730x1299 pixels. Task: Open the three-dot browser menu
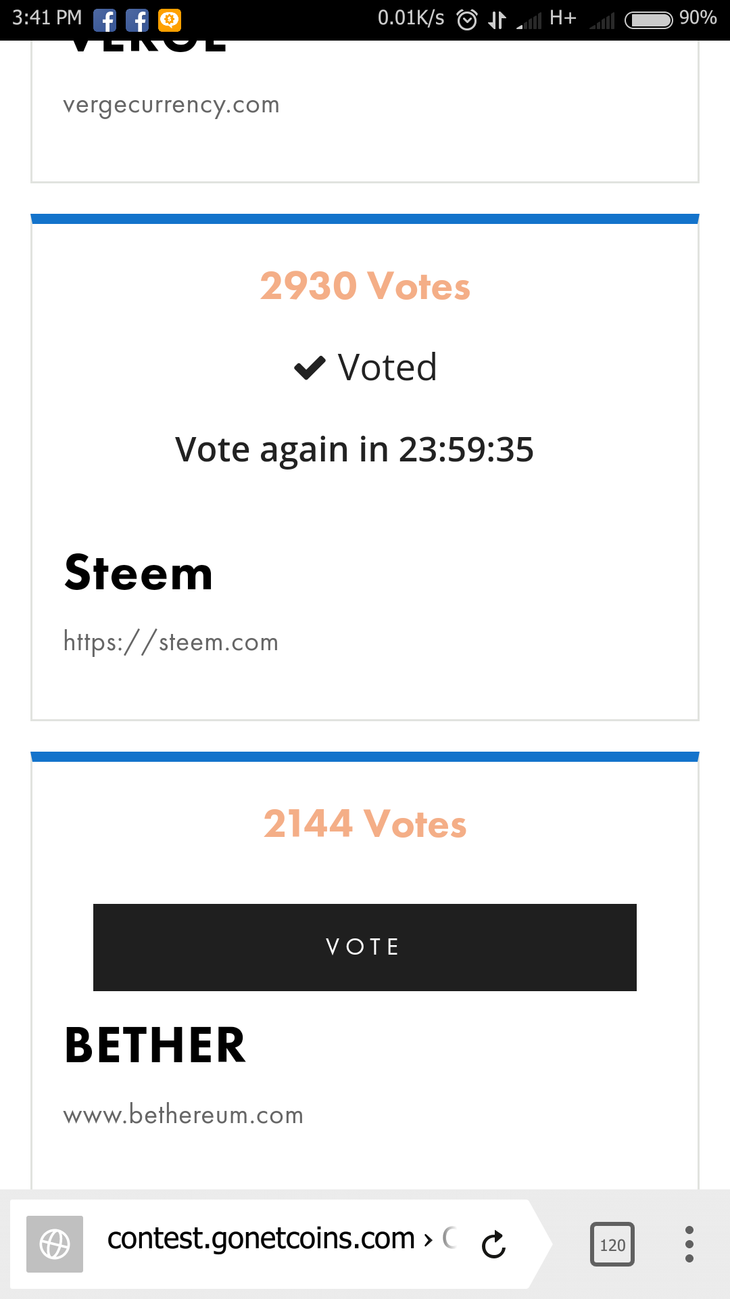pyautogui.click(x=689, y=1244)
